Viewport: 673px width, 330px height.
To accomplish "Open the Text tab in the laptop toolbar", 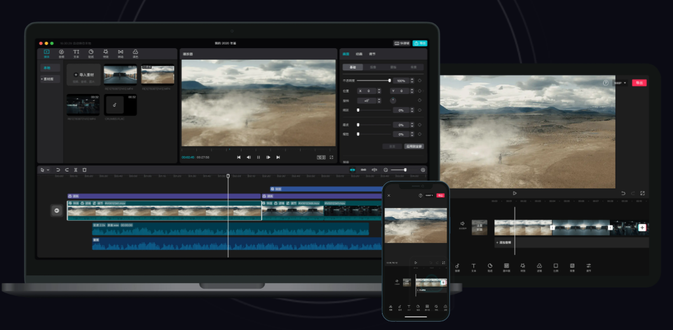I will coord(76,53).
